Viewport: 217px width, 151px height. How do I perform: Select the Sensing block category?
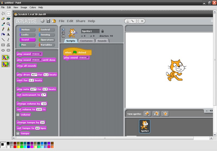[x=47, y=35]
